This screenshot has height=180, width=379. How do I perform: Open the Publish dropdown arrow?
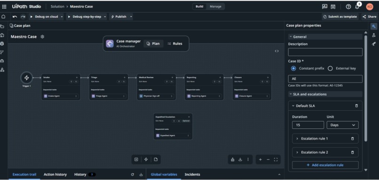point(131,16)
